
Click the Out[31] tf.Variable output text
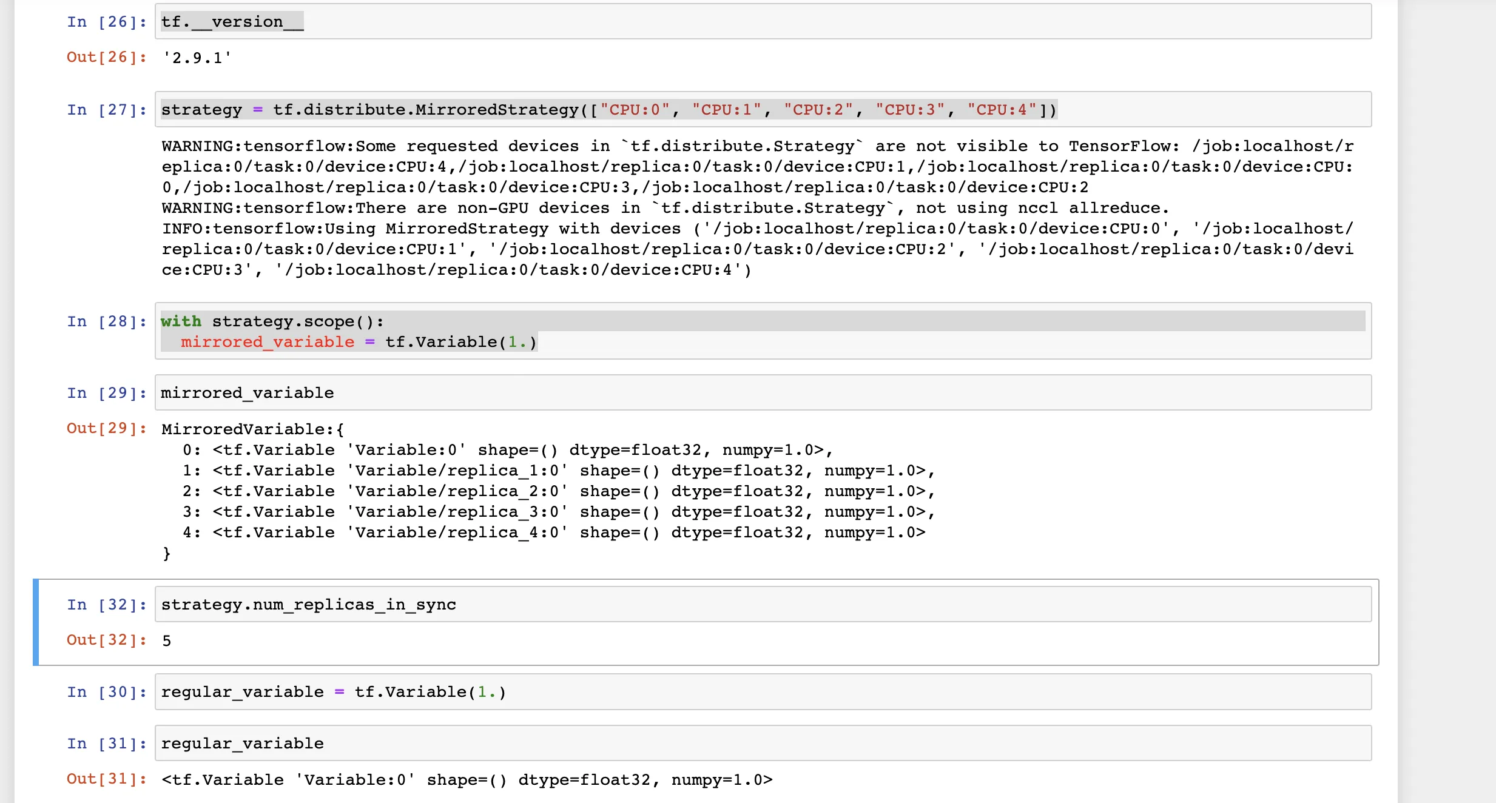tap(467, 780)
